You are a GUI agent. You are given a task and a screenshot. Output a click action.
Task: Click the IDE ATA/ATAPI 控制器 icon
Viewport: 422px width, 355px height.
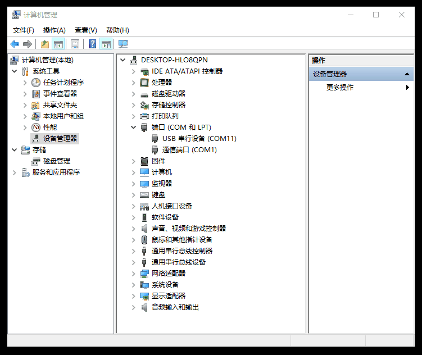pyautogui.click(x=144, y=71)
